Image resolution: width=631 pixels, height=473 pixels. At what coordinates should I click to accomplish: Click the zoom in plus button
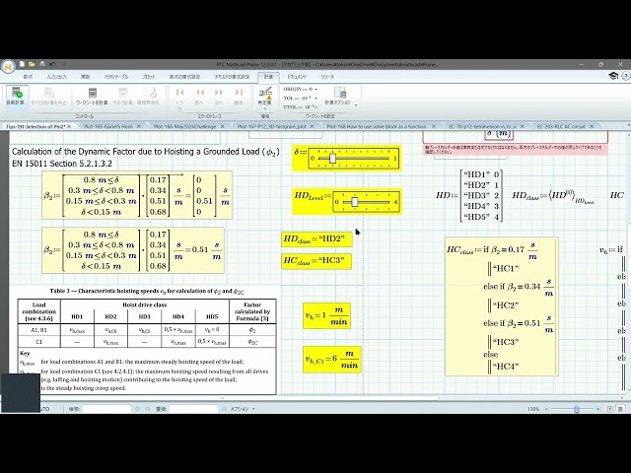click(x=598, y=409)
